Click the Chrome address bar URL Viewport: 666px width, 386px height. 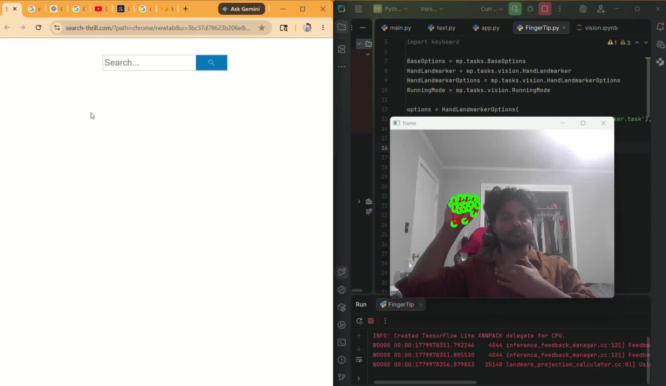point(158,27)
